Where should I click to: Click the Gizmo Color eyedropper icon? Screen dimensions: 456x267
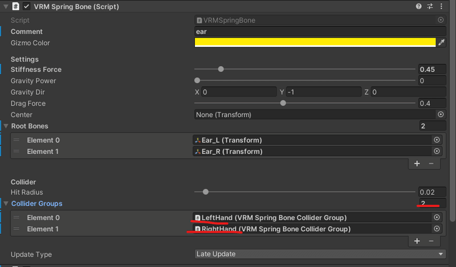coord(441,42)
